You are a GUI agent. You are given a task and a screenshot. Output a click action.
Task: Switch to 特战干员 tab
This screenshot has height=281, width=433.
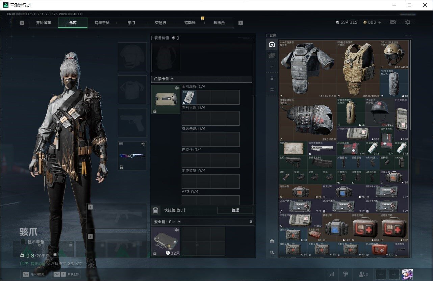point(102,23)
